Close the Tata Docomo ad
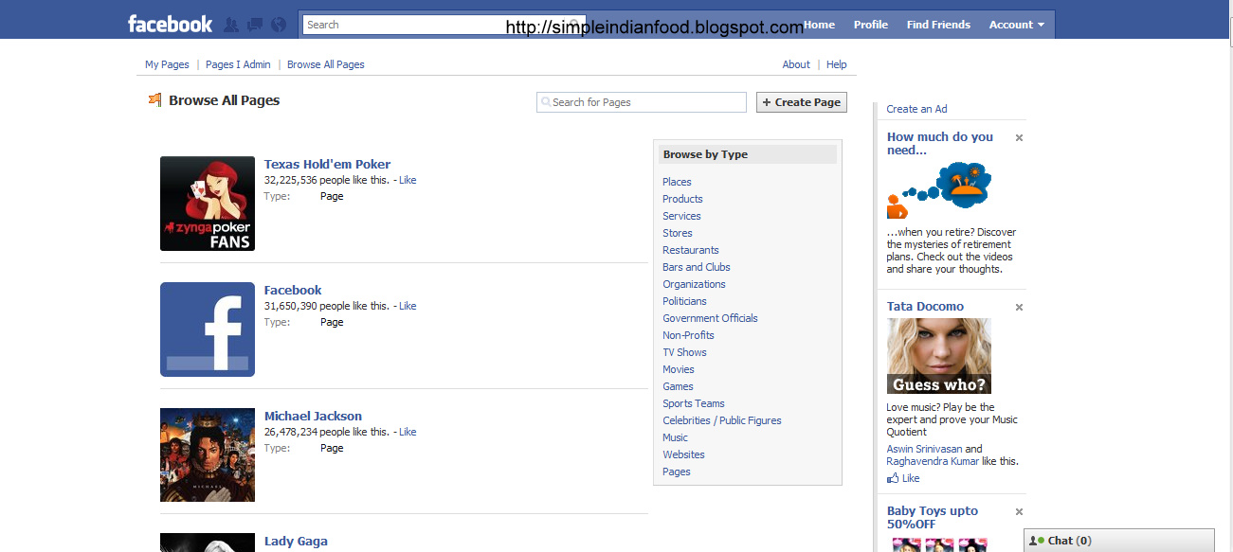This screenshot has height=552, width=1233. pos(1019,308)
